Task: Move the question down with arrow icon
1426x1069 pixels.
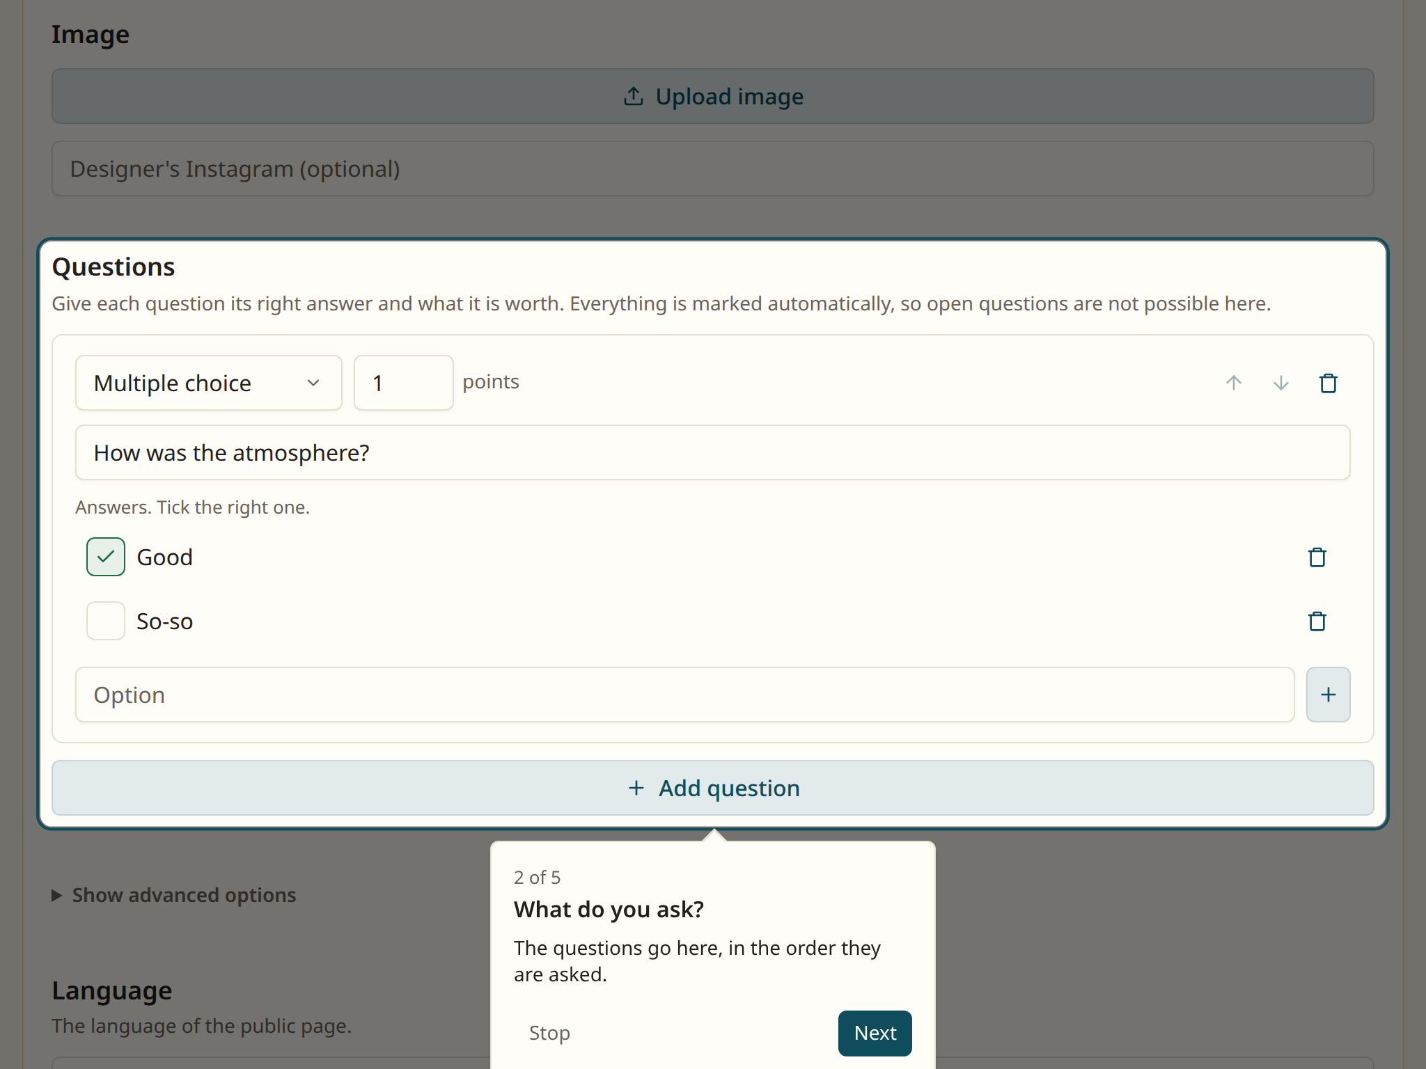Action: coord(1280,383)
